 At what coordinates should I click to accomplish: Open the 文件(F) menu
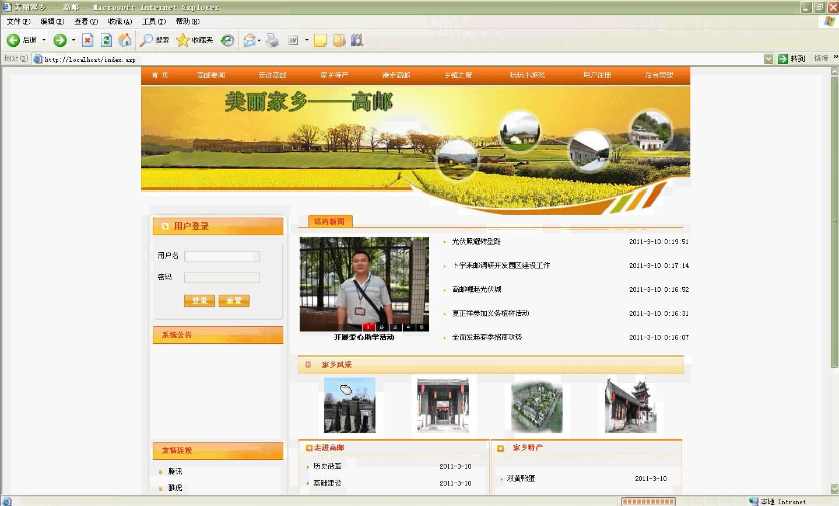point(18,22)
